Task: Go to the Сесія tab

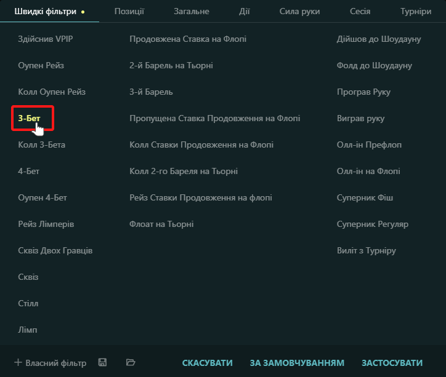Action: point(360,11)
